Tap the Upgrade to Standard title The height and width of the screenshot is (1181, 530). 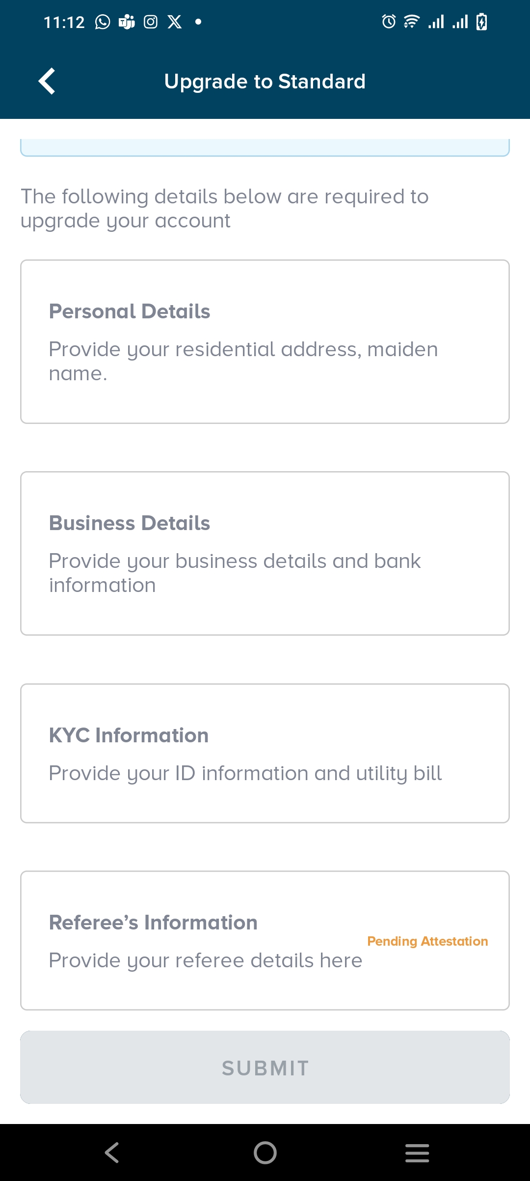coord(265,82)
